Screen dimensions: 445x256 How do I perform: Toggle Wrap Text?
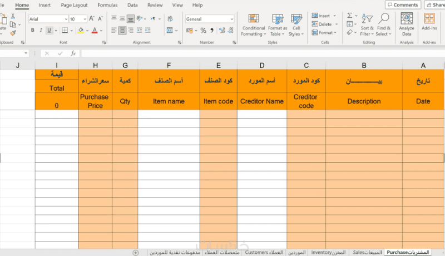click(x=170, y=19)
